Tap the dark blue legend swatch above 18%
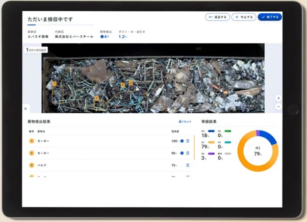 tap(211, 131)
